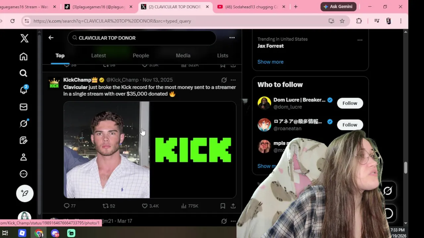Switch to plaguegames16 TikTok tab

coord(99,7)
